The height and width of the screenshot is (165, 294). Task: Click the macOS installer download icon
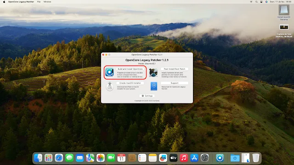click(x=110, y=87)
